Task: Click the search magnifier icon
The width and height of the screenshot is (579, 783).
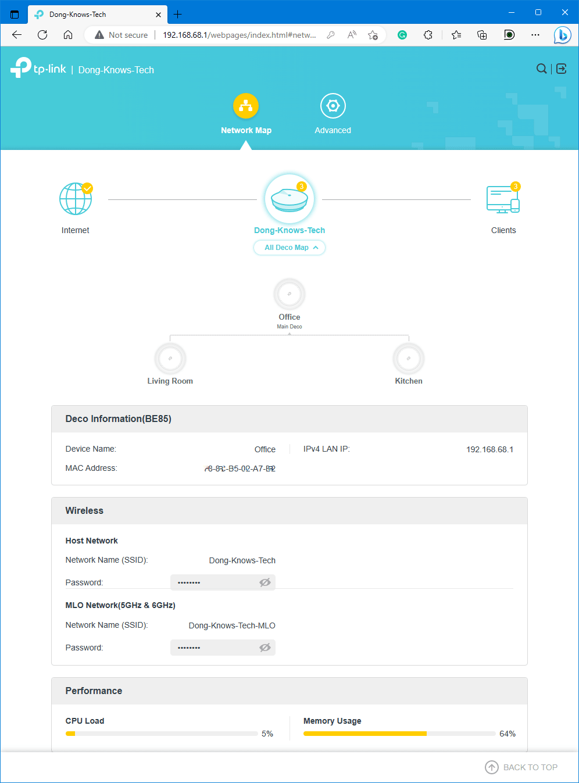Action: click(x=541, y=69)
